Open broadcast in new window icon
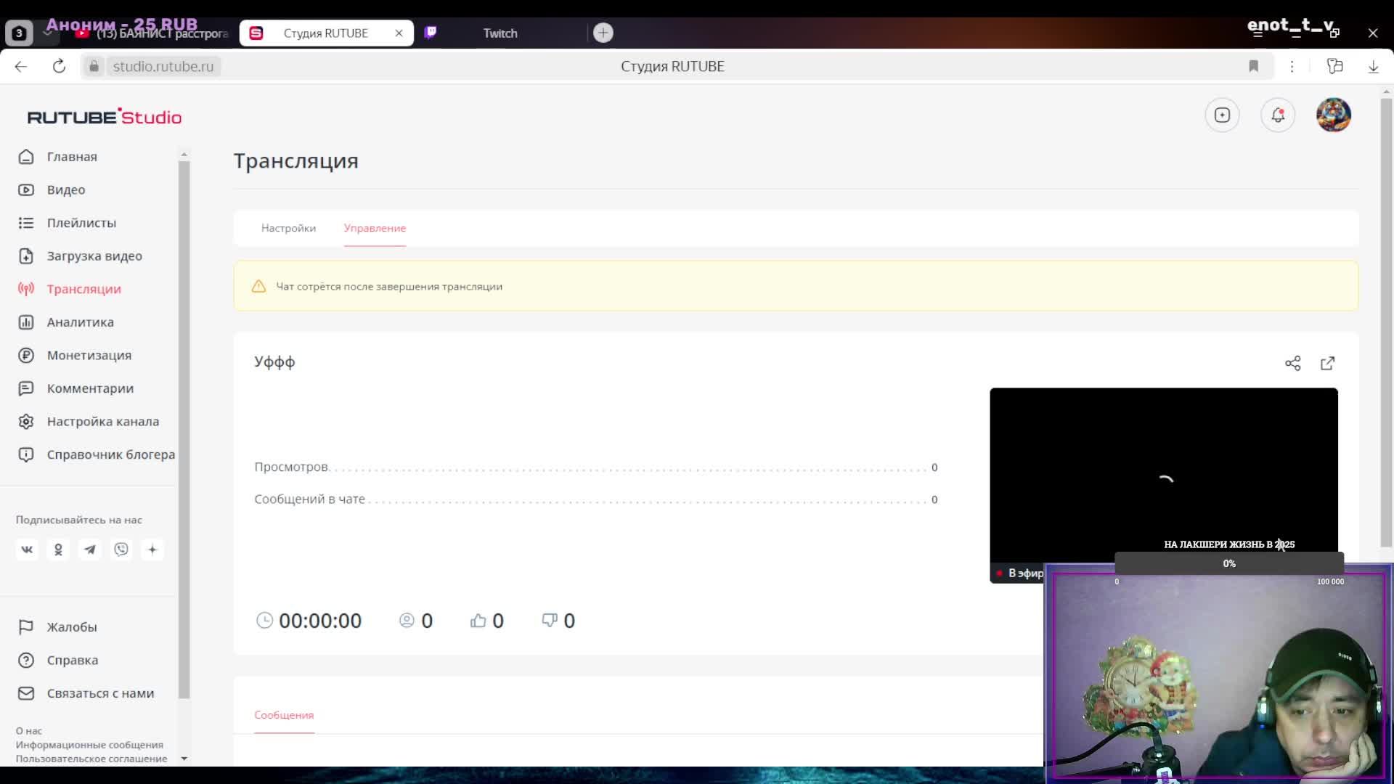Image resolution: width=1394 pixels, height=784 pixels. point(1328,363)
